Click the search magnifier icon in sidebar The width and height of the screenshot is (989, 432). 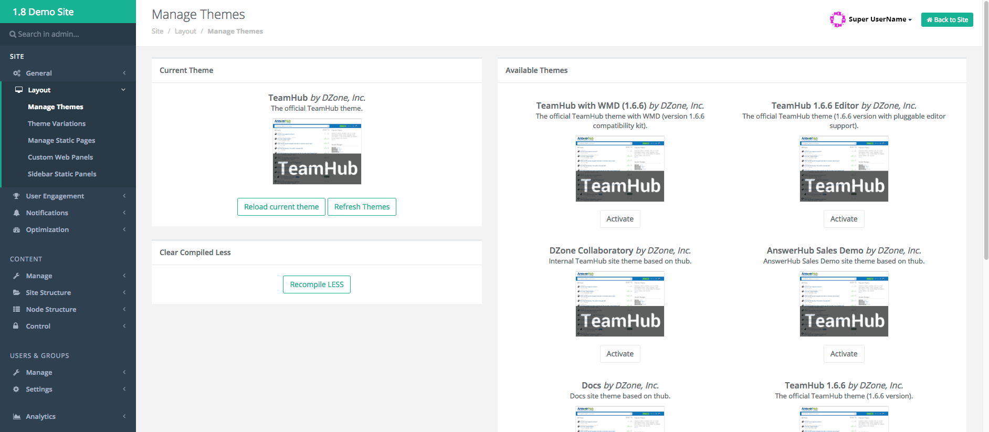point(13,34)
